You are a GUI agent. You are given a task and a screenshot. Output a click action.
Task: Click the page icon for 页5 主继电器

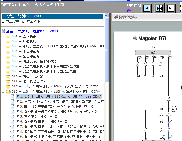pos(13,116)
